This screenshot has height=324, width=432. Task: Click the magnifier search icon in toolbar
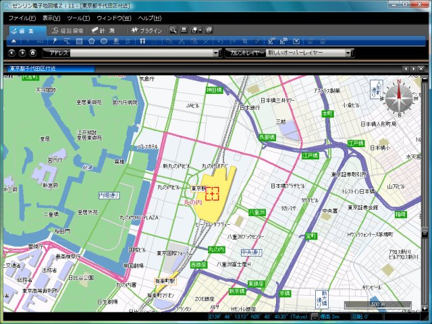tap(173, 30)
